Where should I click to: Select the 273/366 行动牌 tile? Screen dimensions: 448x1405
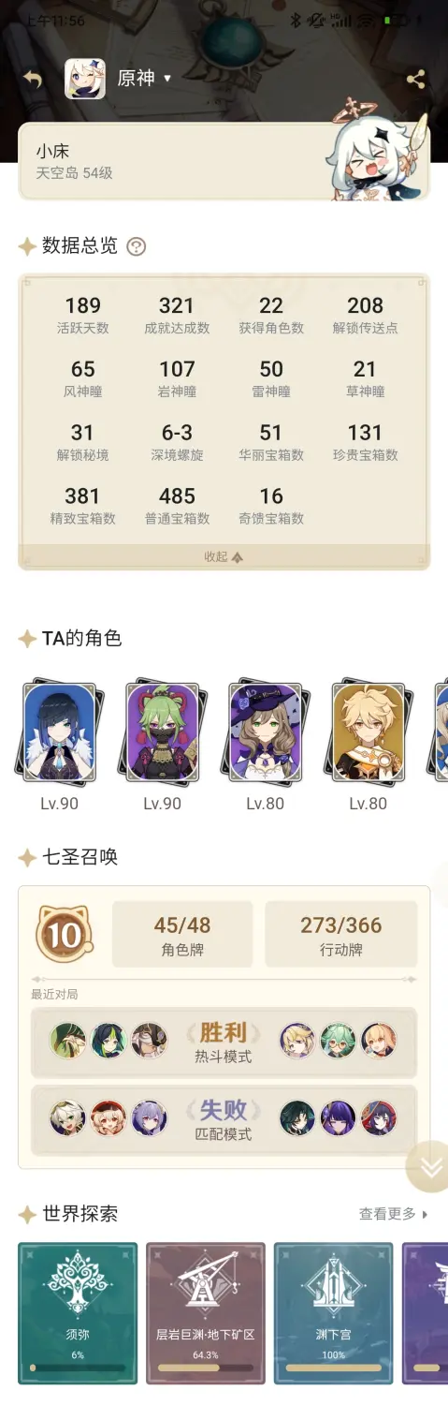point(341,934)
